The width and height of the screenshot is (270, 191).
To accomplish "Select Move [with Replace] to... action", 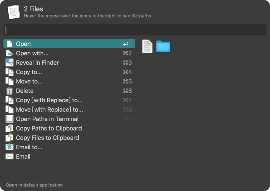I will click(49, 110).
